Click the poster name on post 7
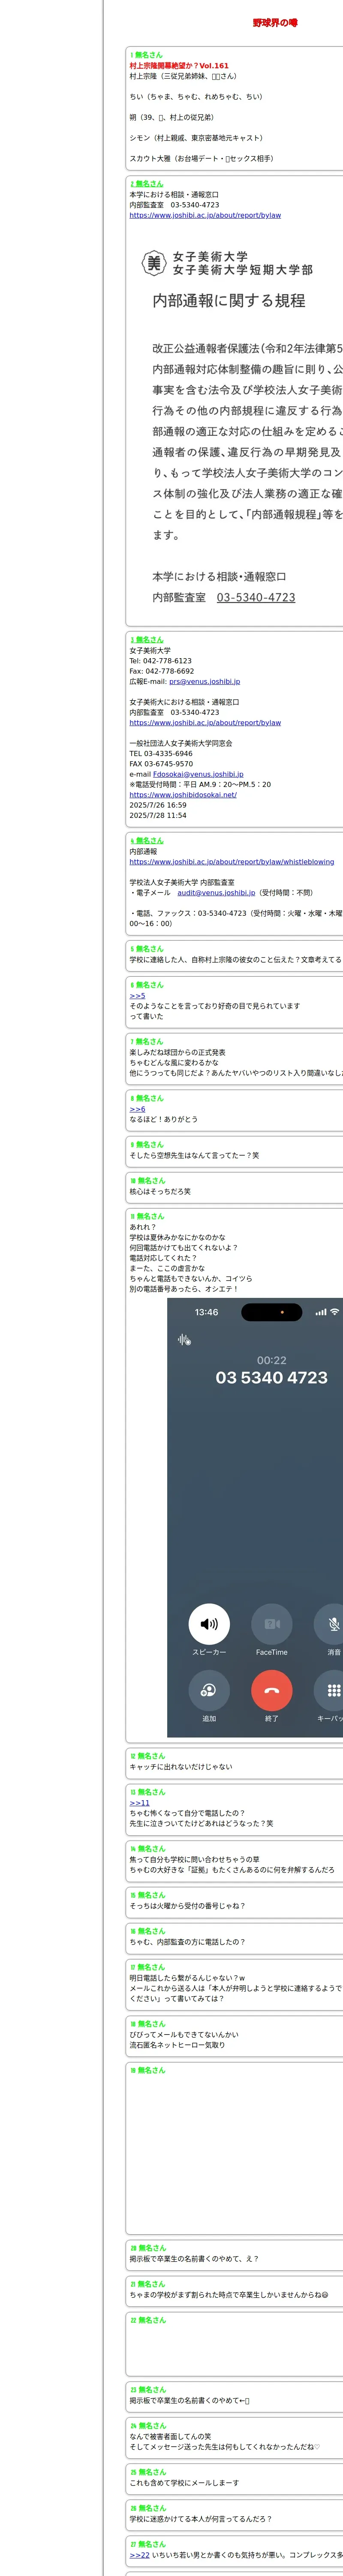 [149, 1042]
